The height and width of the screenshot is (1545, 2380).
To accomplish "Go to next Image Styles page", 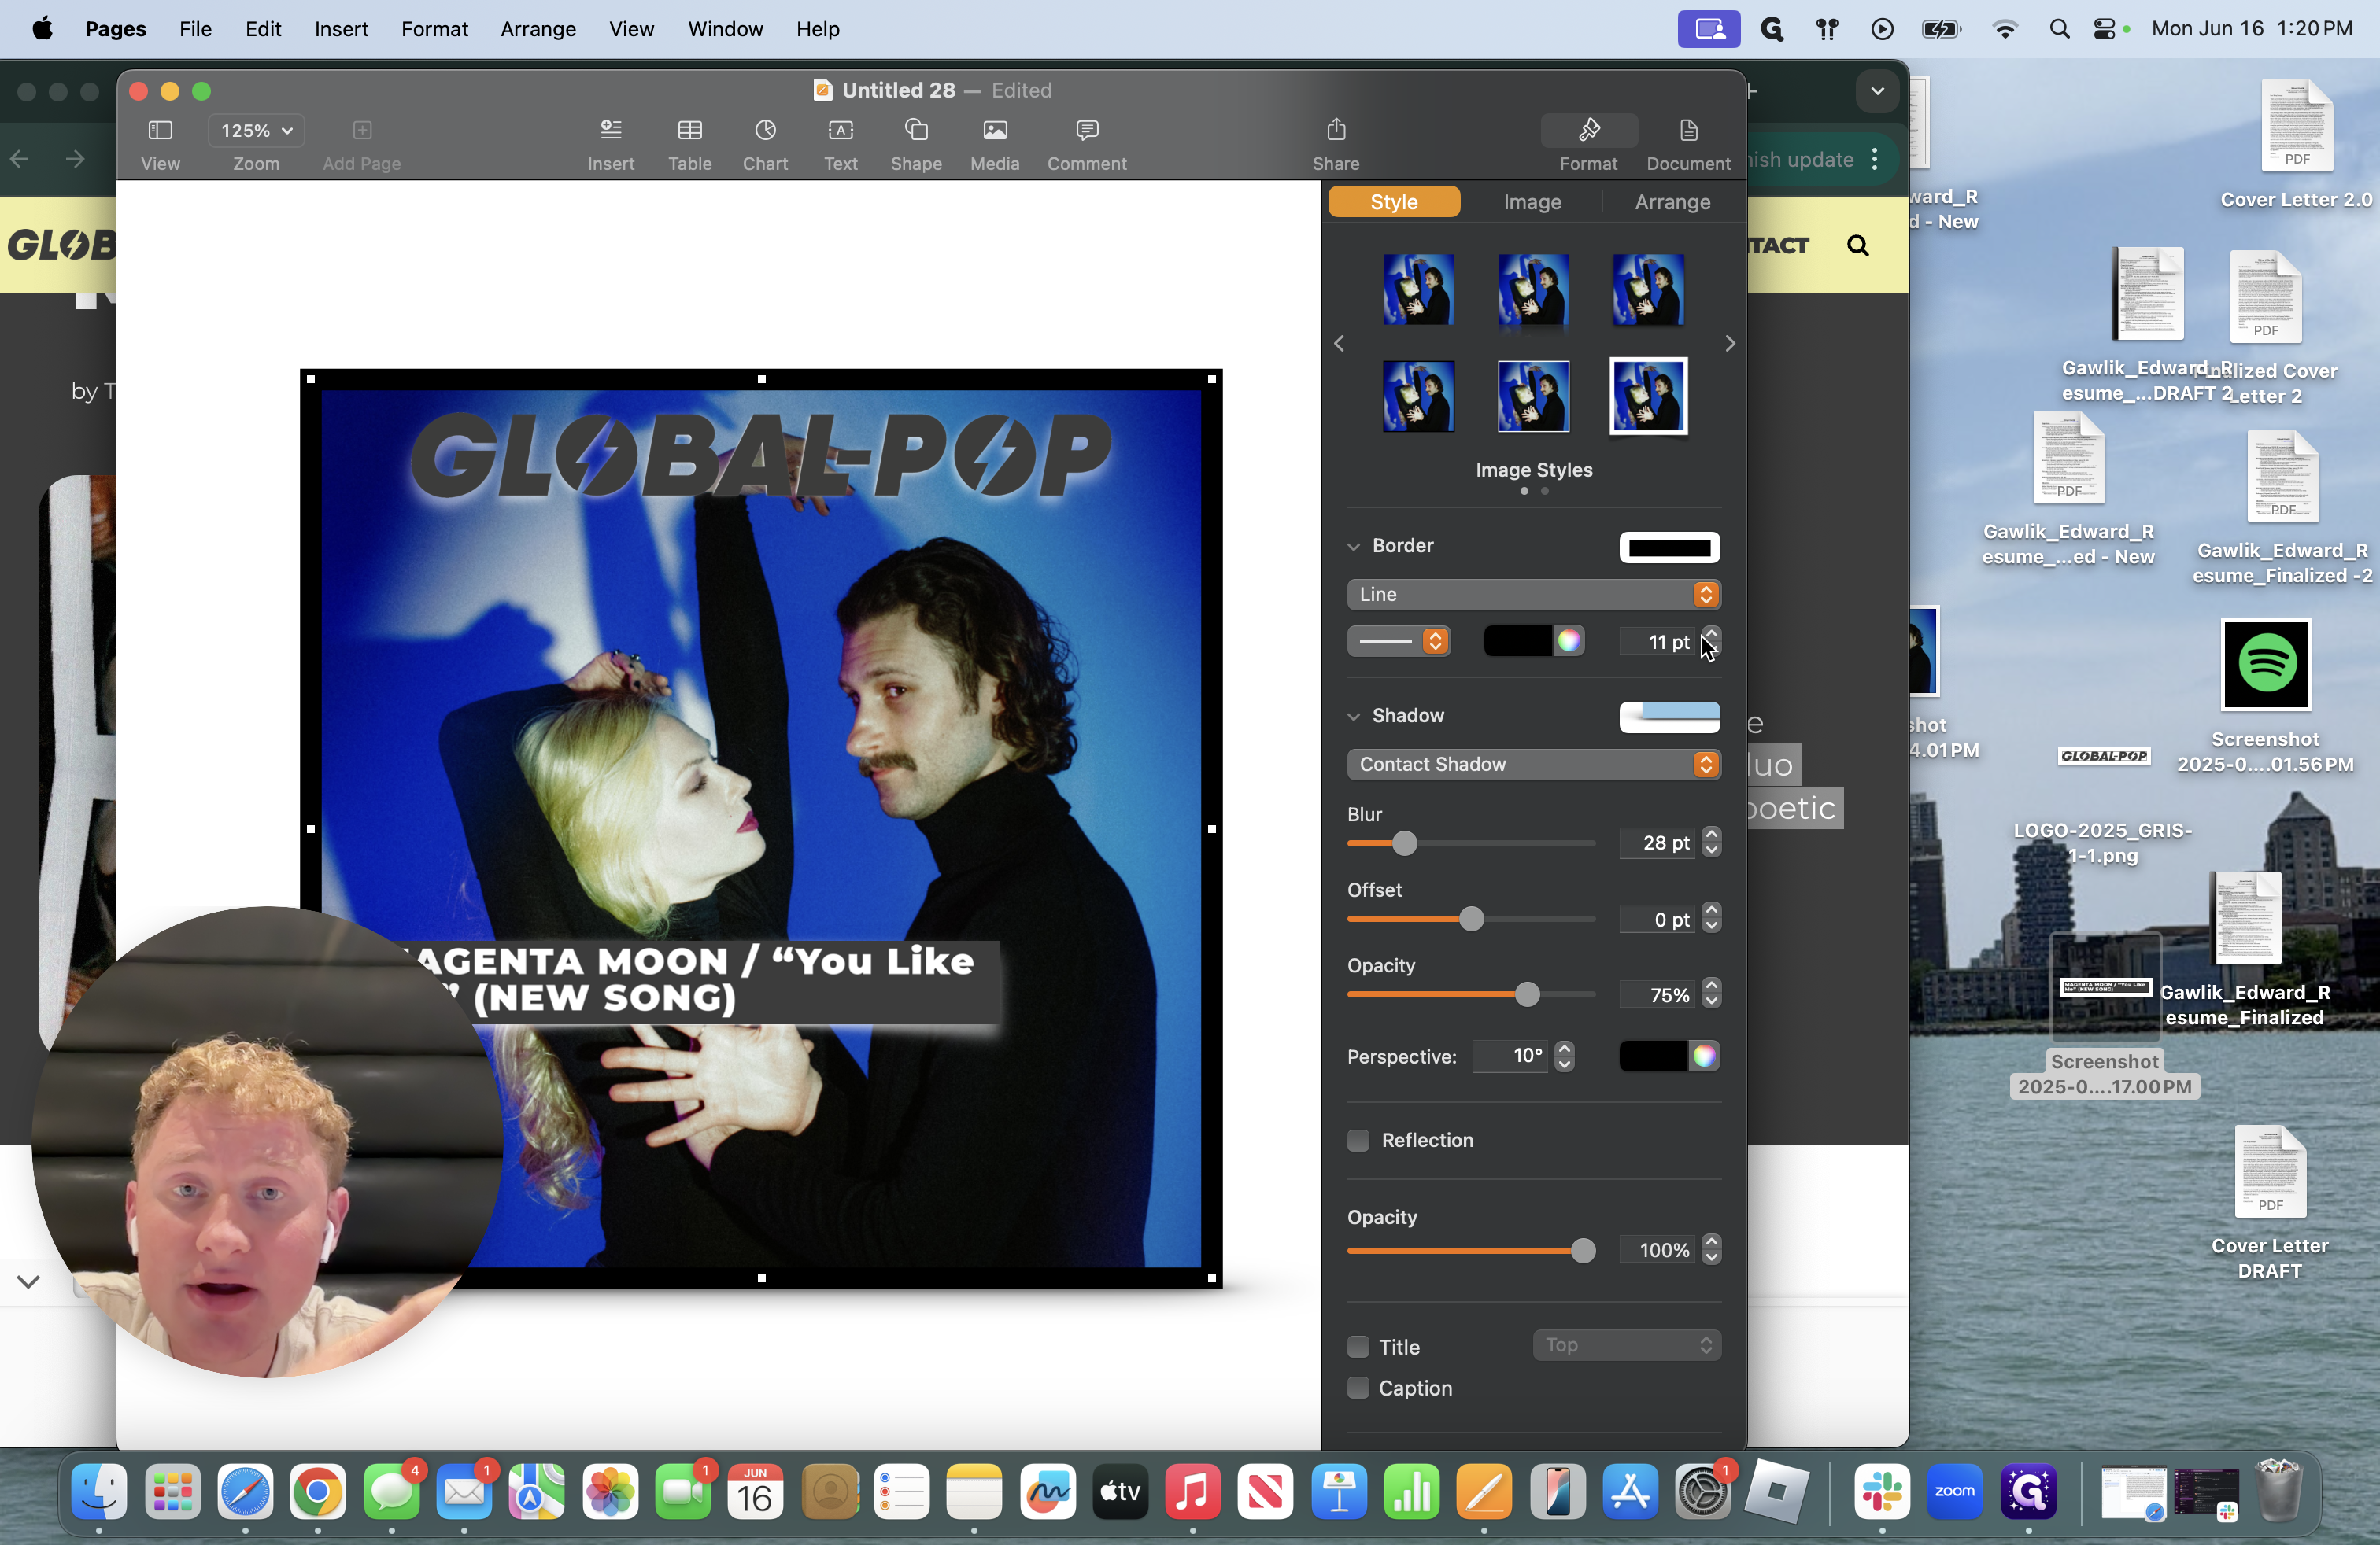I will tap(1730, 344).
